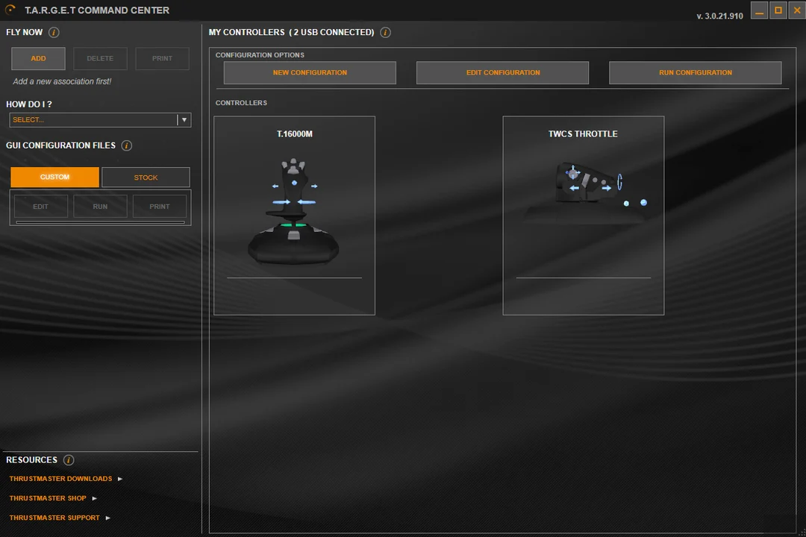
Task: Click the info icon beside My Controllers
Action: point(385,33)
